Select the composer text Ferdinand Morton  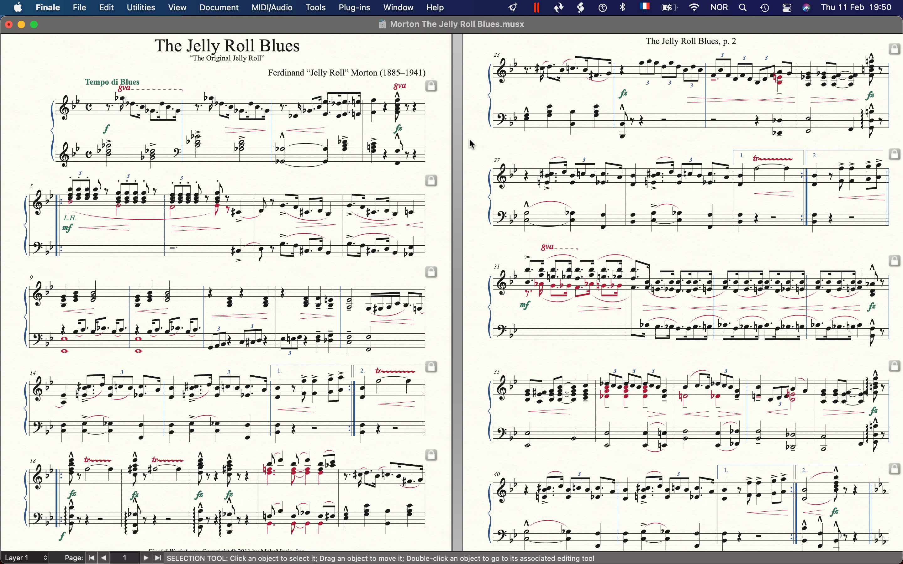[x=347, y=73]
